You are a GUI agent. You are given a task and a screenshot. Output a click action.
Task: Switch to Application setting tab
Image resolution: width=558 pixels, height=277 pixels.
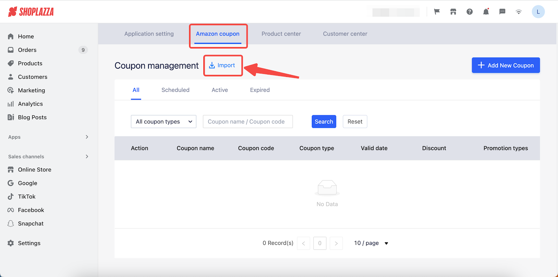pyautogui.click(x=149, y=34)
